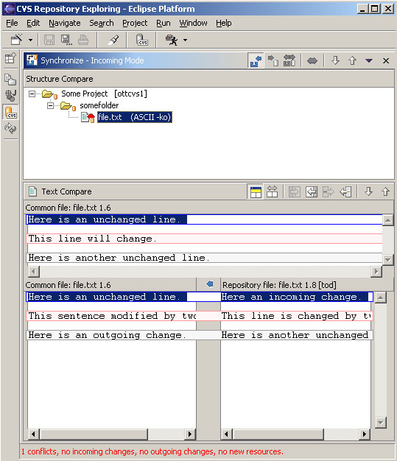The height and width of the screenshot is (461, 397).
Task: Click the Save As toolbar icon
Action: [66, 39]
